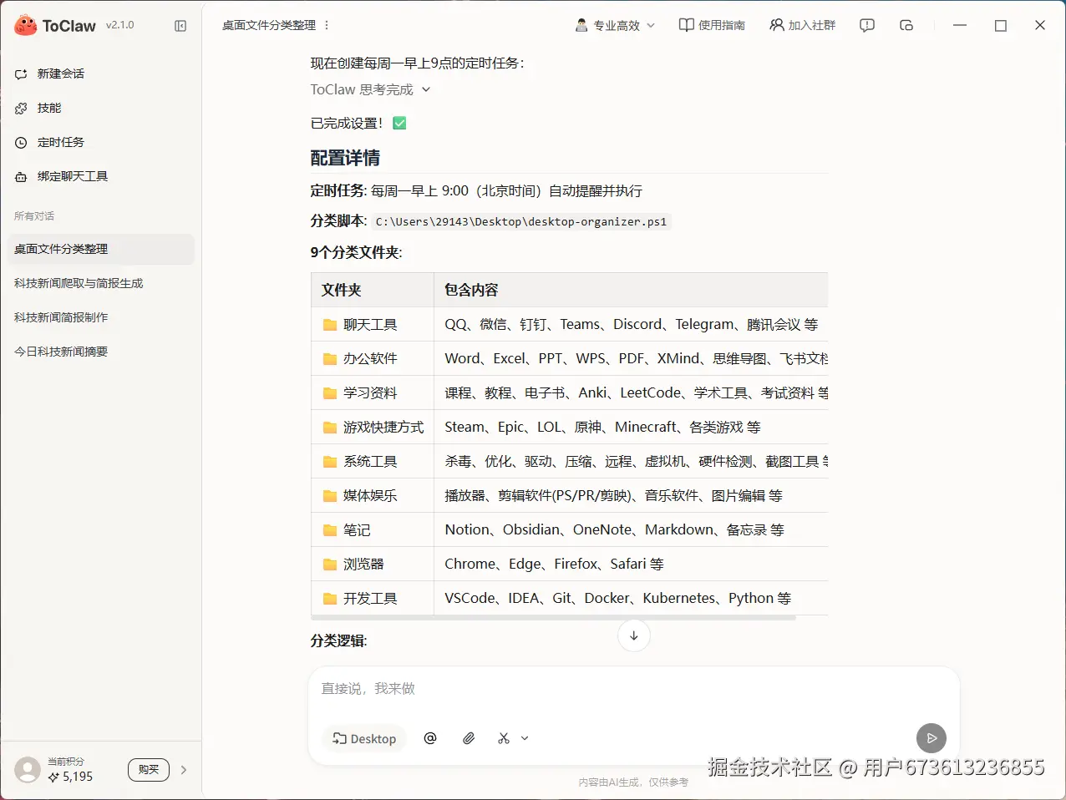The width and height of the screenshot is (1066, 800).
Task: Select the 桌面文件分类整理 conversation
Action: point(100,249)
